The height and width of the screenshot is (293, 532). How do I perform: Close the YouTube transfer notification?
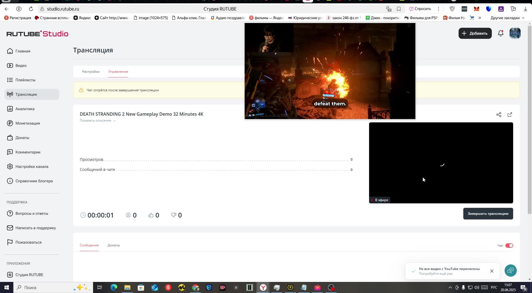pos(492,271)
